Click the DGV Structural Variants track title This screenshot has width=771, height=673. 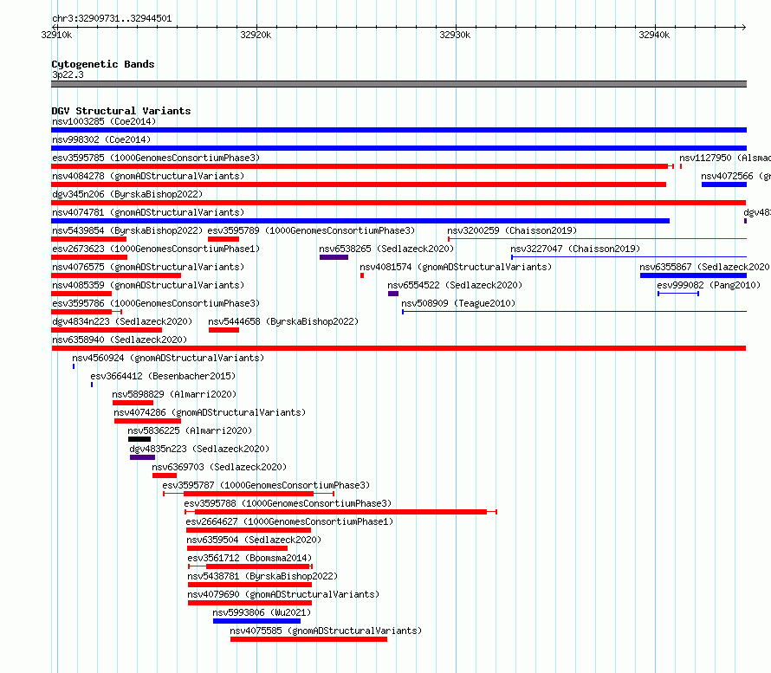[x=121, y=111]
